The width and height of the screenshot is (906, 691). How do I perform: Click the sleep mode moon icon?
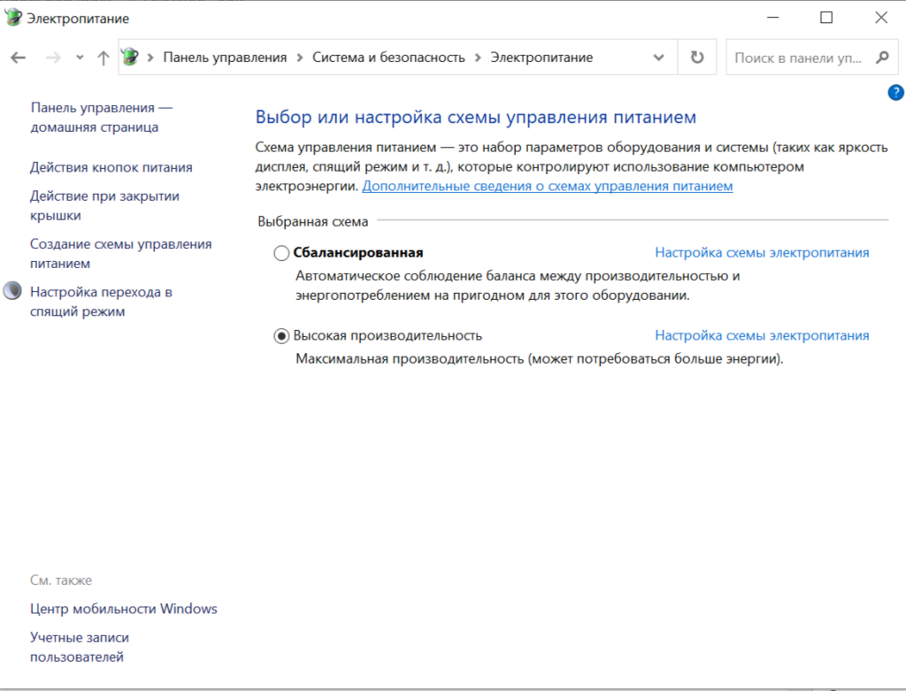(x=12, y=290)
